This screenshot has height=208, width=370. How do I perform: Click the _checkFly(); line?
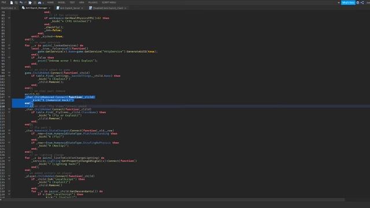[x=54, y=27]
